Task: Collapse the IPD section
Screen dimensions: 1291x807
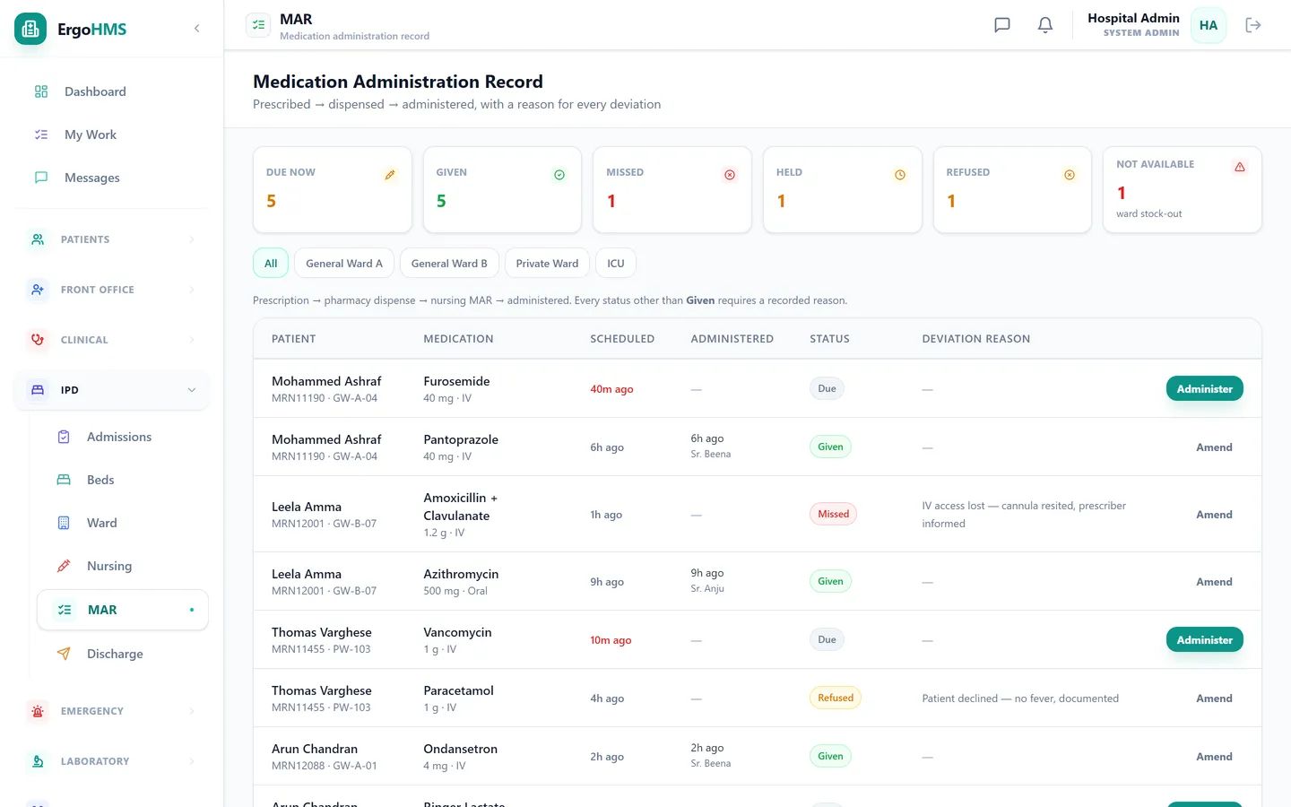Action: tap(112, 390)
